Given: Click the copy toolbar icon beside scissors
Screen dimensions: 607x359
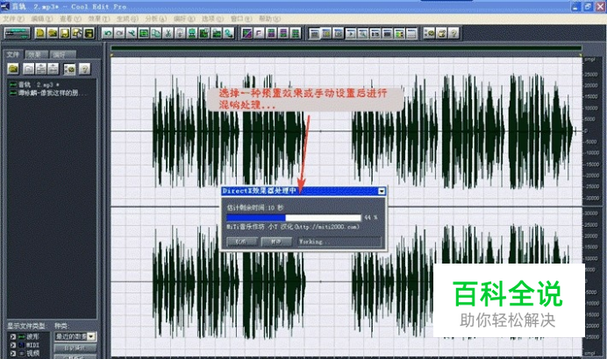Looking at the screenshot, I should click(155, 33).
